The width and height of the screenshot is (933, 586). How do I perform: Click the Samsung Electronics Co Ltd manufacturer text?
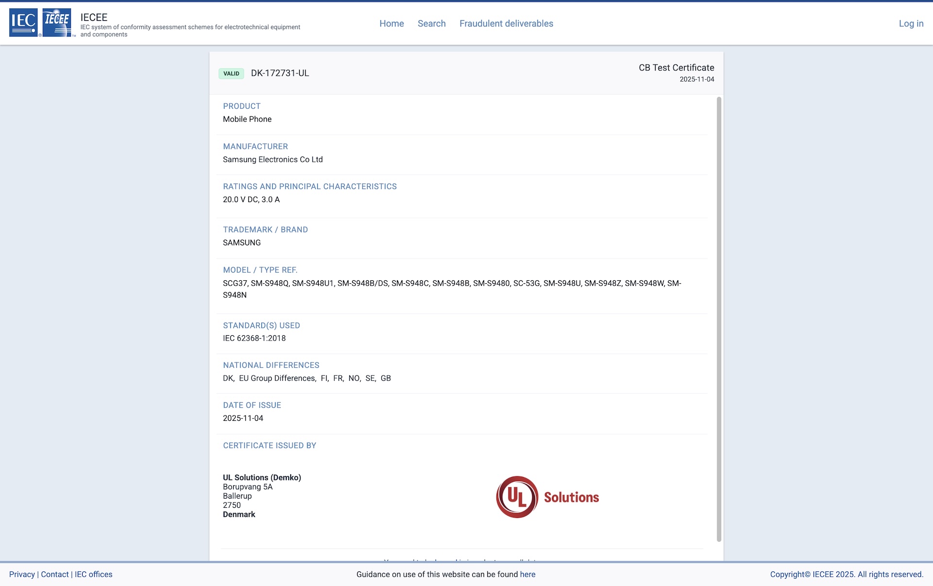[273, 159]
